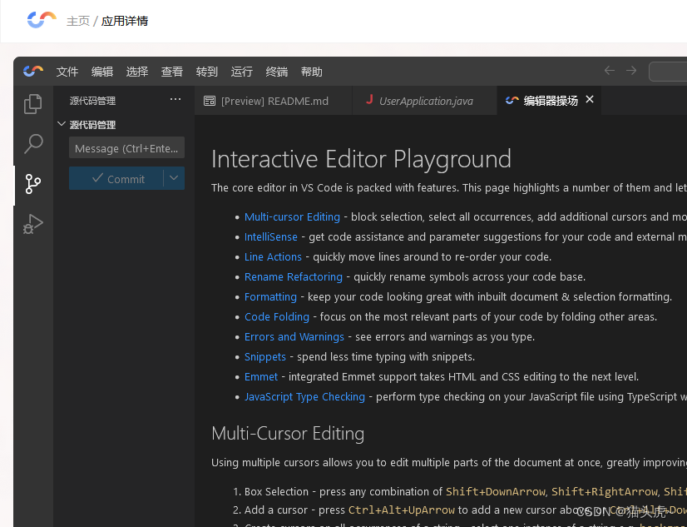
Task: Open the Emmet link
Action: [261, 376]
